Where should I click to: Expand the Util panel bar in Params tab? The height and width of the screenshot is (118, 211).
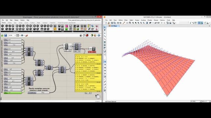pos(86,31)
